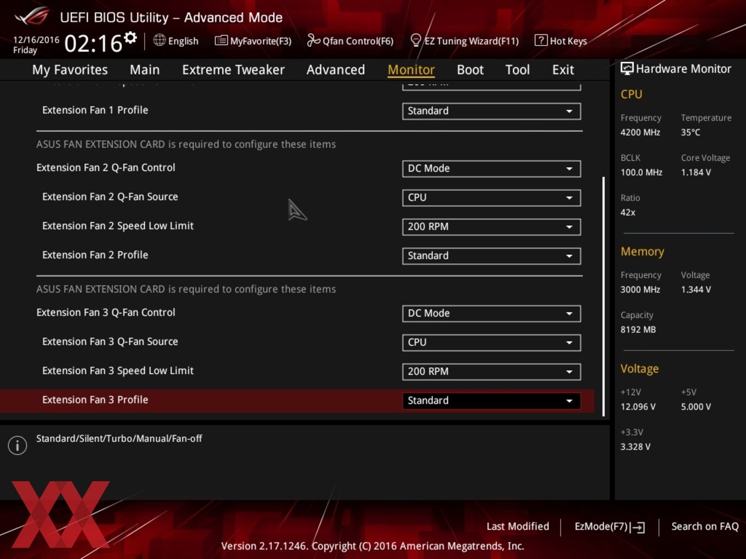Click the ROG logo in header
Image resolution: width=746 pixels, height=559 pixels.
coord(31,16)
